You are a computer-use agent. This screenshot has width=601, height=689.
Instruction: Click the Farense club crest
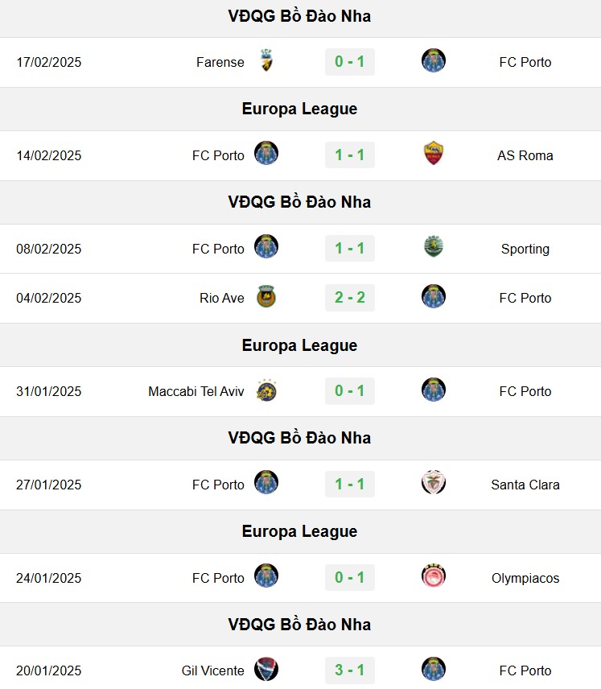[x=266, y=60]
